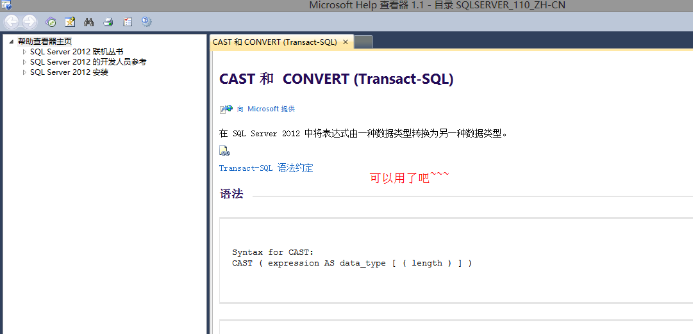Add this topic to favorites with the star icon
The image size is (693, 334).
70,22
